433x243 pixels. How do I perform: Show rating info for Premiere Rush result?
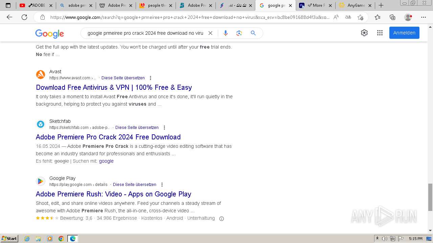222,219
